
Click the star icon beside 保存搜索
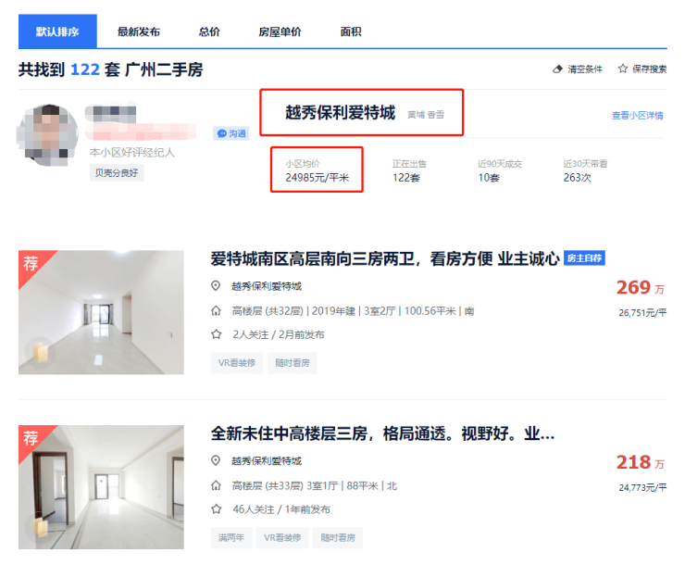[623, 69]
